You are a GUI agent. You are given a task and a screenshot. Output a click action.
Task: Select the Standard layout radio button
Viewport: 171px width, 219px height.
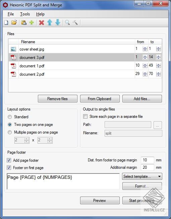pyautogui.click(x=10, y=117)
